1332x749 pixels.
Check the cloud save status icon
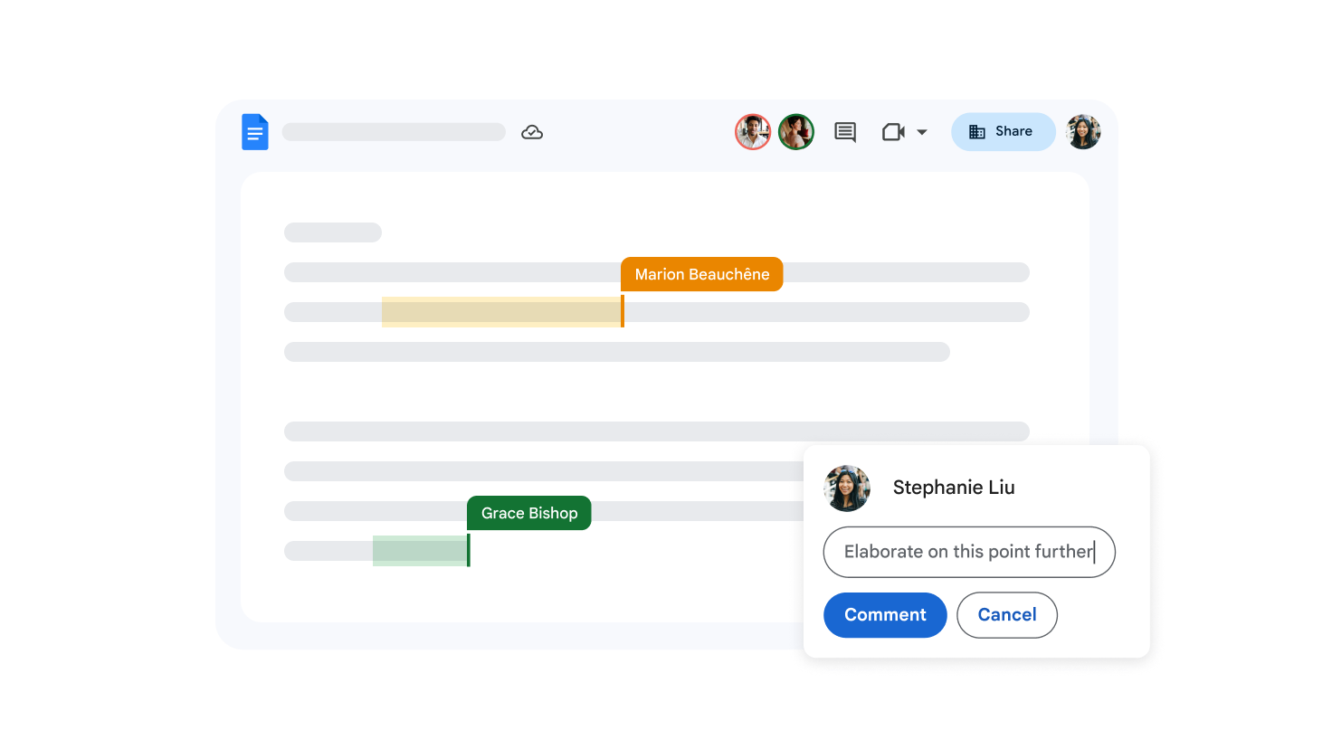tap(532, 132)
